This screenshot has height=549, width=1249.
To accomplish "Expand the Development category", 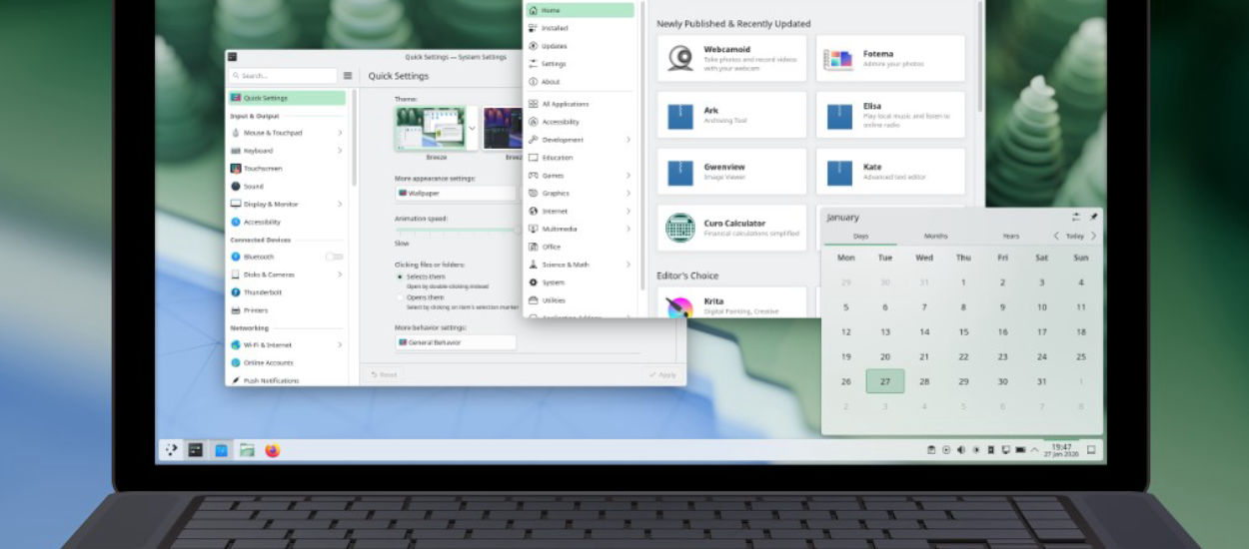I will click(580, 140).
